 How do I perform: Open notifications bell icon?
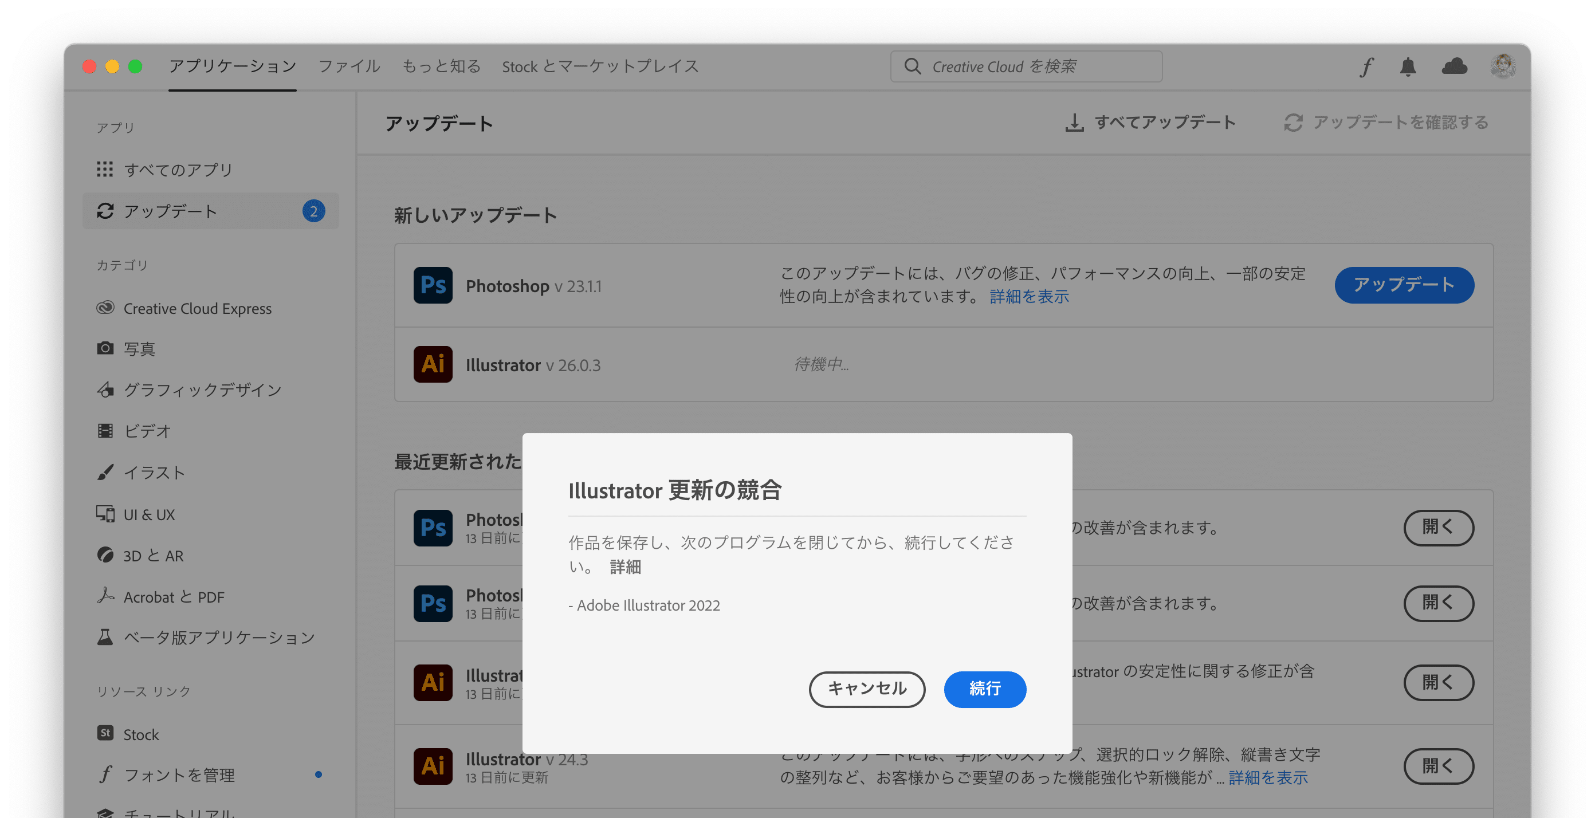click(1408, 66)
